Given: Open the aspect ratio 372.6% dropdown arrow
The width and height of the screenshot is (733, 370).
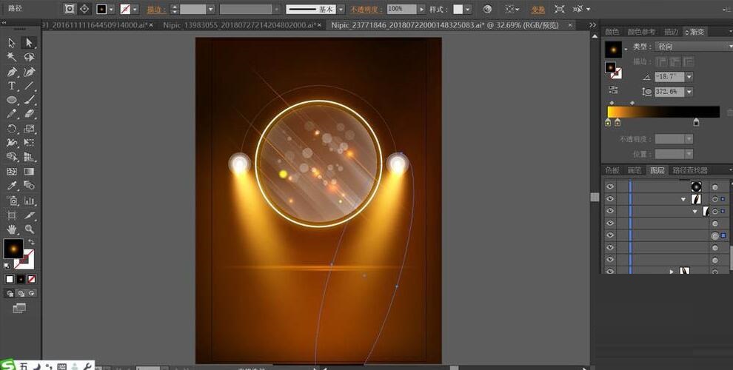Looking at the screenshot, I should click(689, 92).
